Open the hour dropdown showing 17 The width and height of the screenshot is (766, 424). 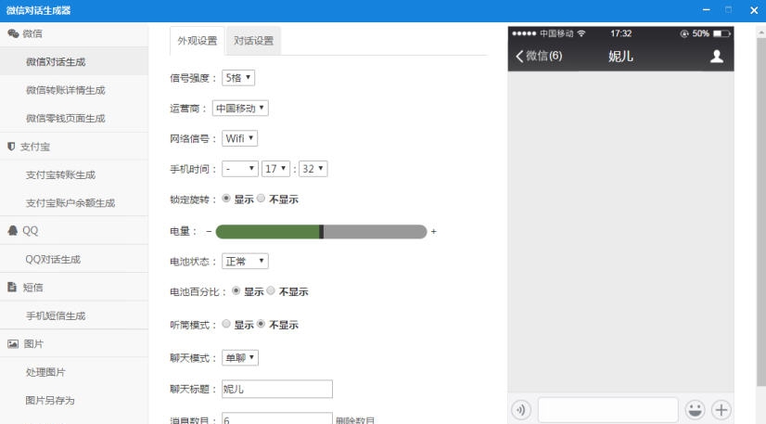click(x=276, y=169)
